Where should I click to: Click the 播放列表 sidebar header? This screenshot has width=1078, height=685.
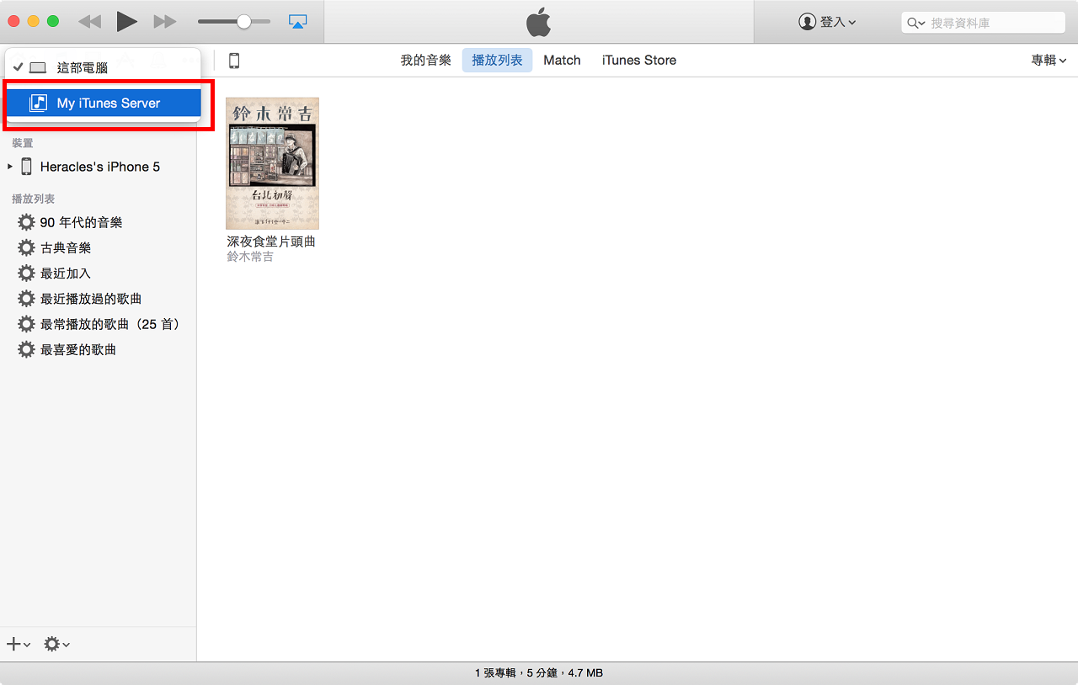(x=34, y=199)
